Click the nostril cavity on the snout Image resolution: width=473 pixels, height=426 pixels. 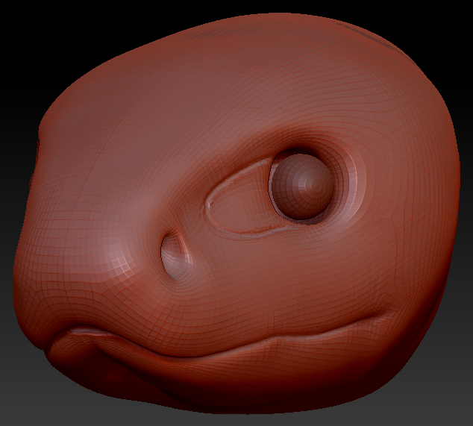[176, 254]
